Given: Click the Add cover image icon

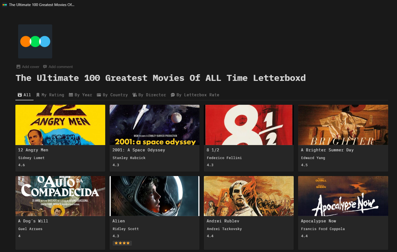Looking at the screenshot, I should click(18, 67).
